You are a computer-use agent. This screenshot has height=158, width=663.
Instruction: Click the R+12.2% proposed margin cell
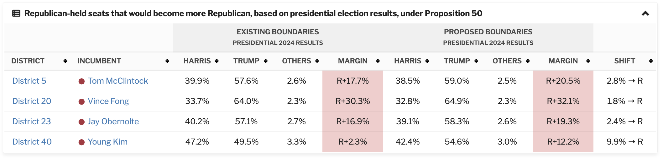point(563,142)
